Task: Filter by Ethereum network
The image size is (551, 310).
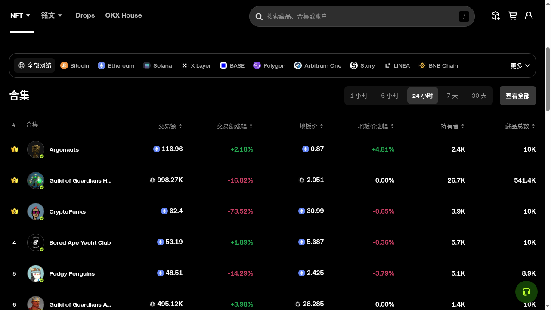Action: click(x=116, y=65)
